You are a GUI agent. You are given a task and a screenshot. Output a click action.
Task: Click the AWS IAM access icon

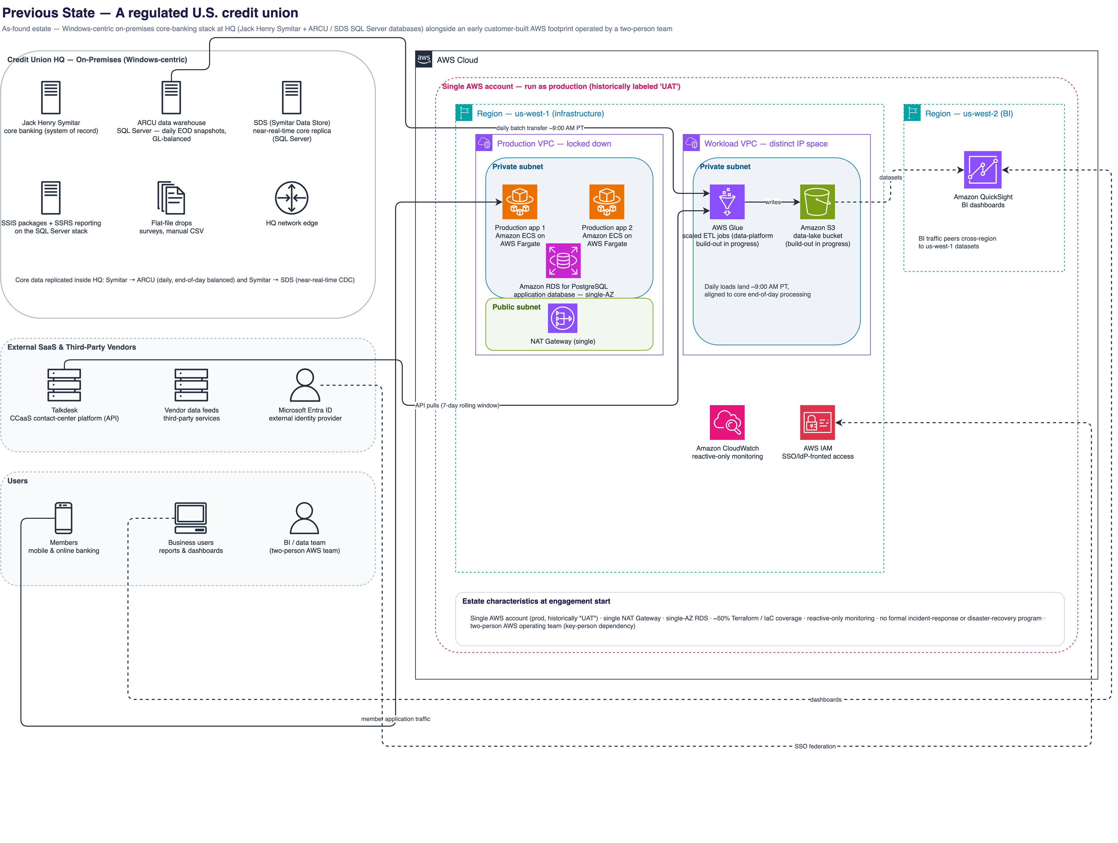[x=817, y=422]
